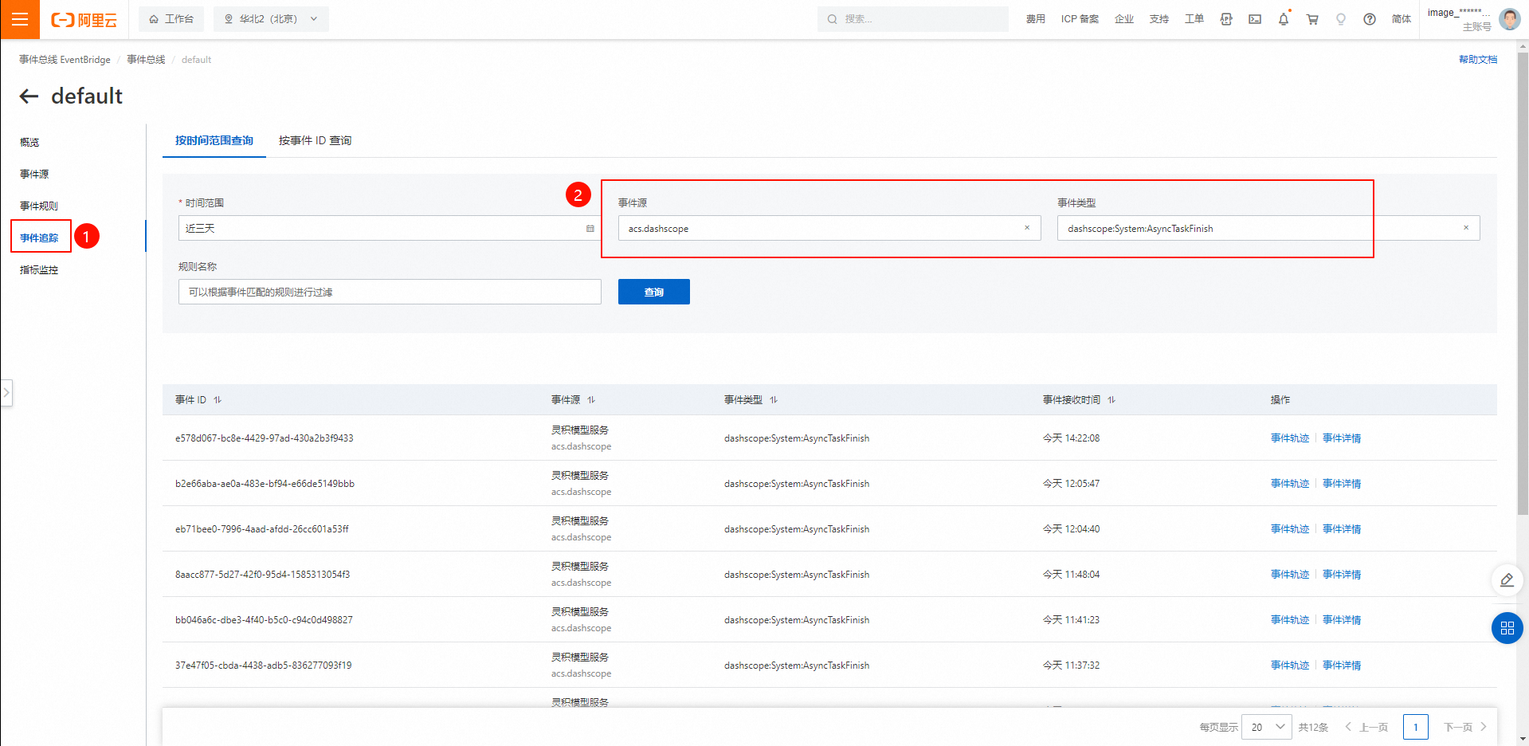The height and width of the screenshot is (746, 1529).
Task: Click the Alibaba Cloud logo
Action: pyautogui.click(x=84, y=20)
